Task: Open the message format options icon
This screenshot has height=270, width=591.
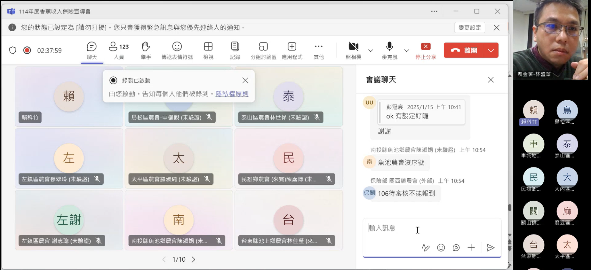Action: (x=426, y=248)
